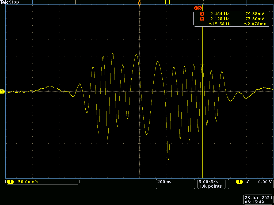The image size is (274, 205).
Task: Click the rising edge trigger slope icon
Action: (x=248, y=182)
